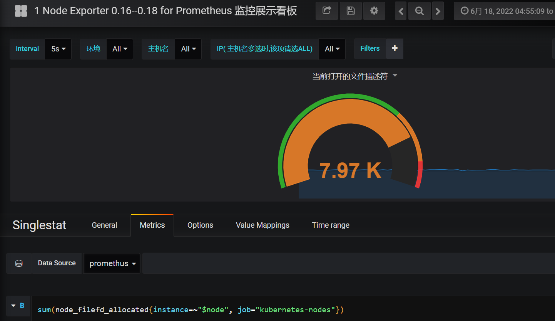Open the share dashboard icon

pos(326,11)
